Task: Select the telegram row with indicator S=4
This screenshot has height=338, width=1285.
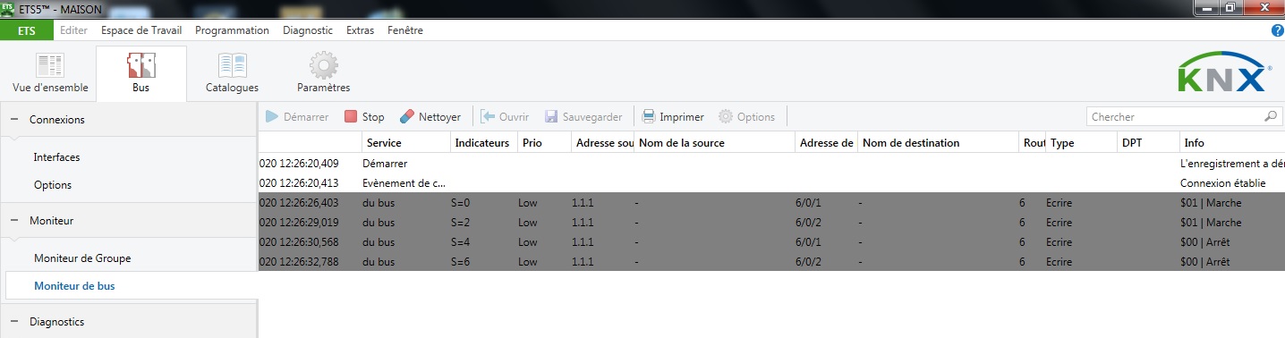Action: click(x=771, y=242)
